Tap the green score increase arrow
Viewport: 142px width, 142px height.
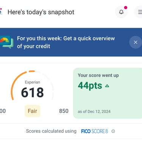coord(107,86)
